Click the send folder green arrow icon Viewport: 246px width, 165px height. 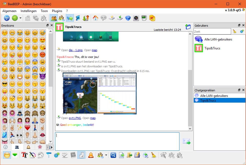pos(130,155)
